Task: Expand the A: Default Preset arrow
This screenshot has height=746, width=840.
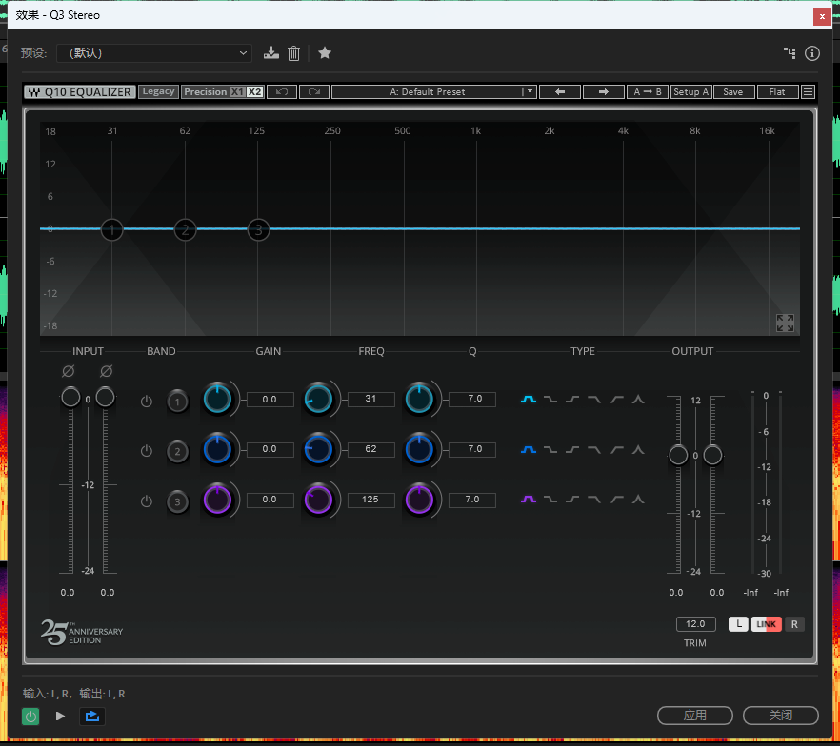Action: pos(530,92)
